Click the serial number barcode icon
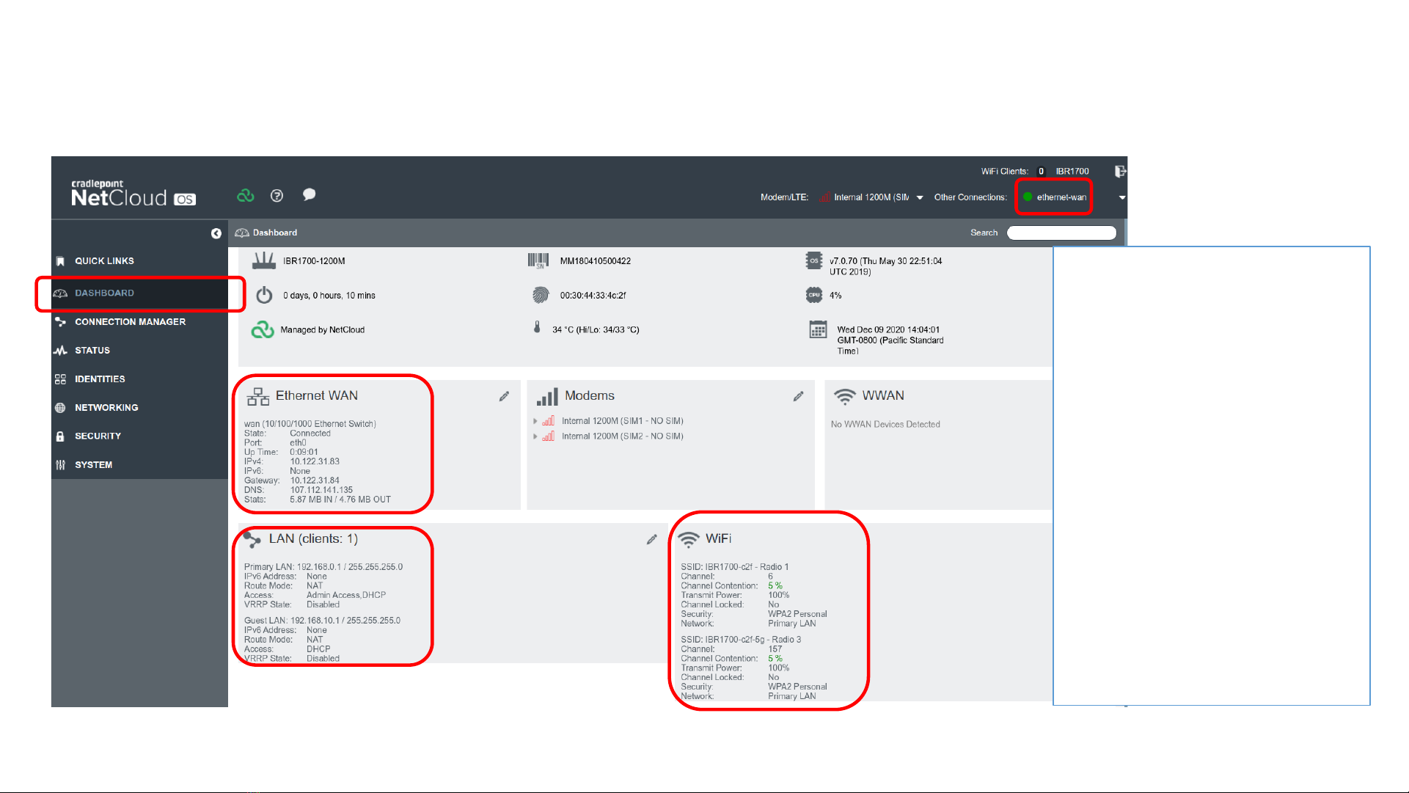The image size is (1409, 793). click(x=538, y=260)
